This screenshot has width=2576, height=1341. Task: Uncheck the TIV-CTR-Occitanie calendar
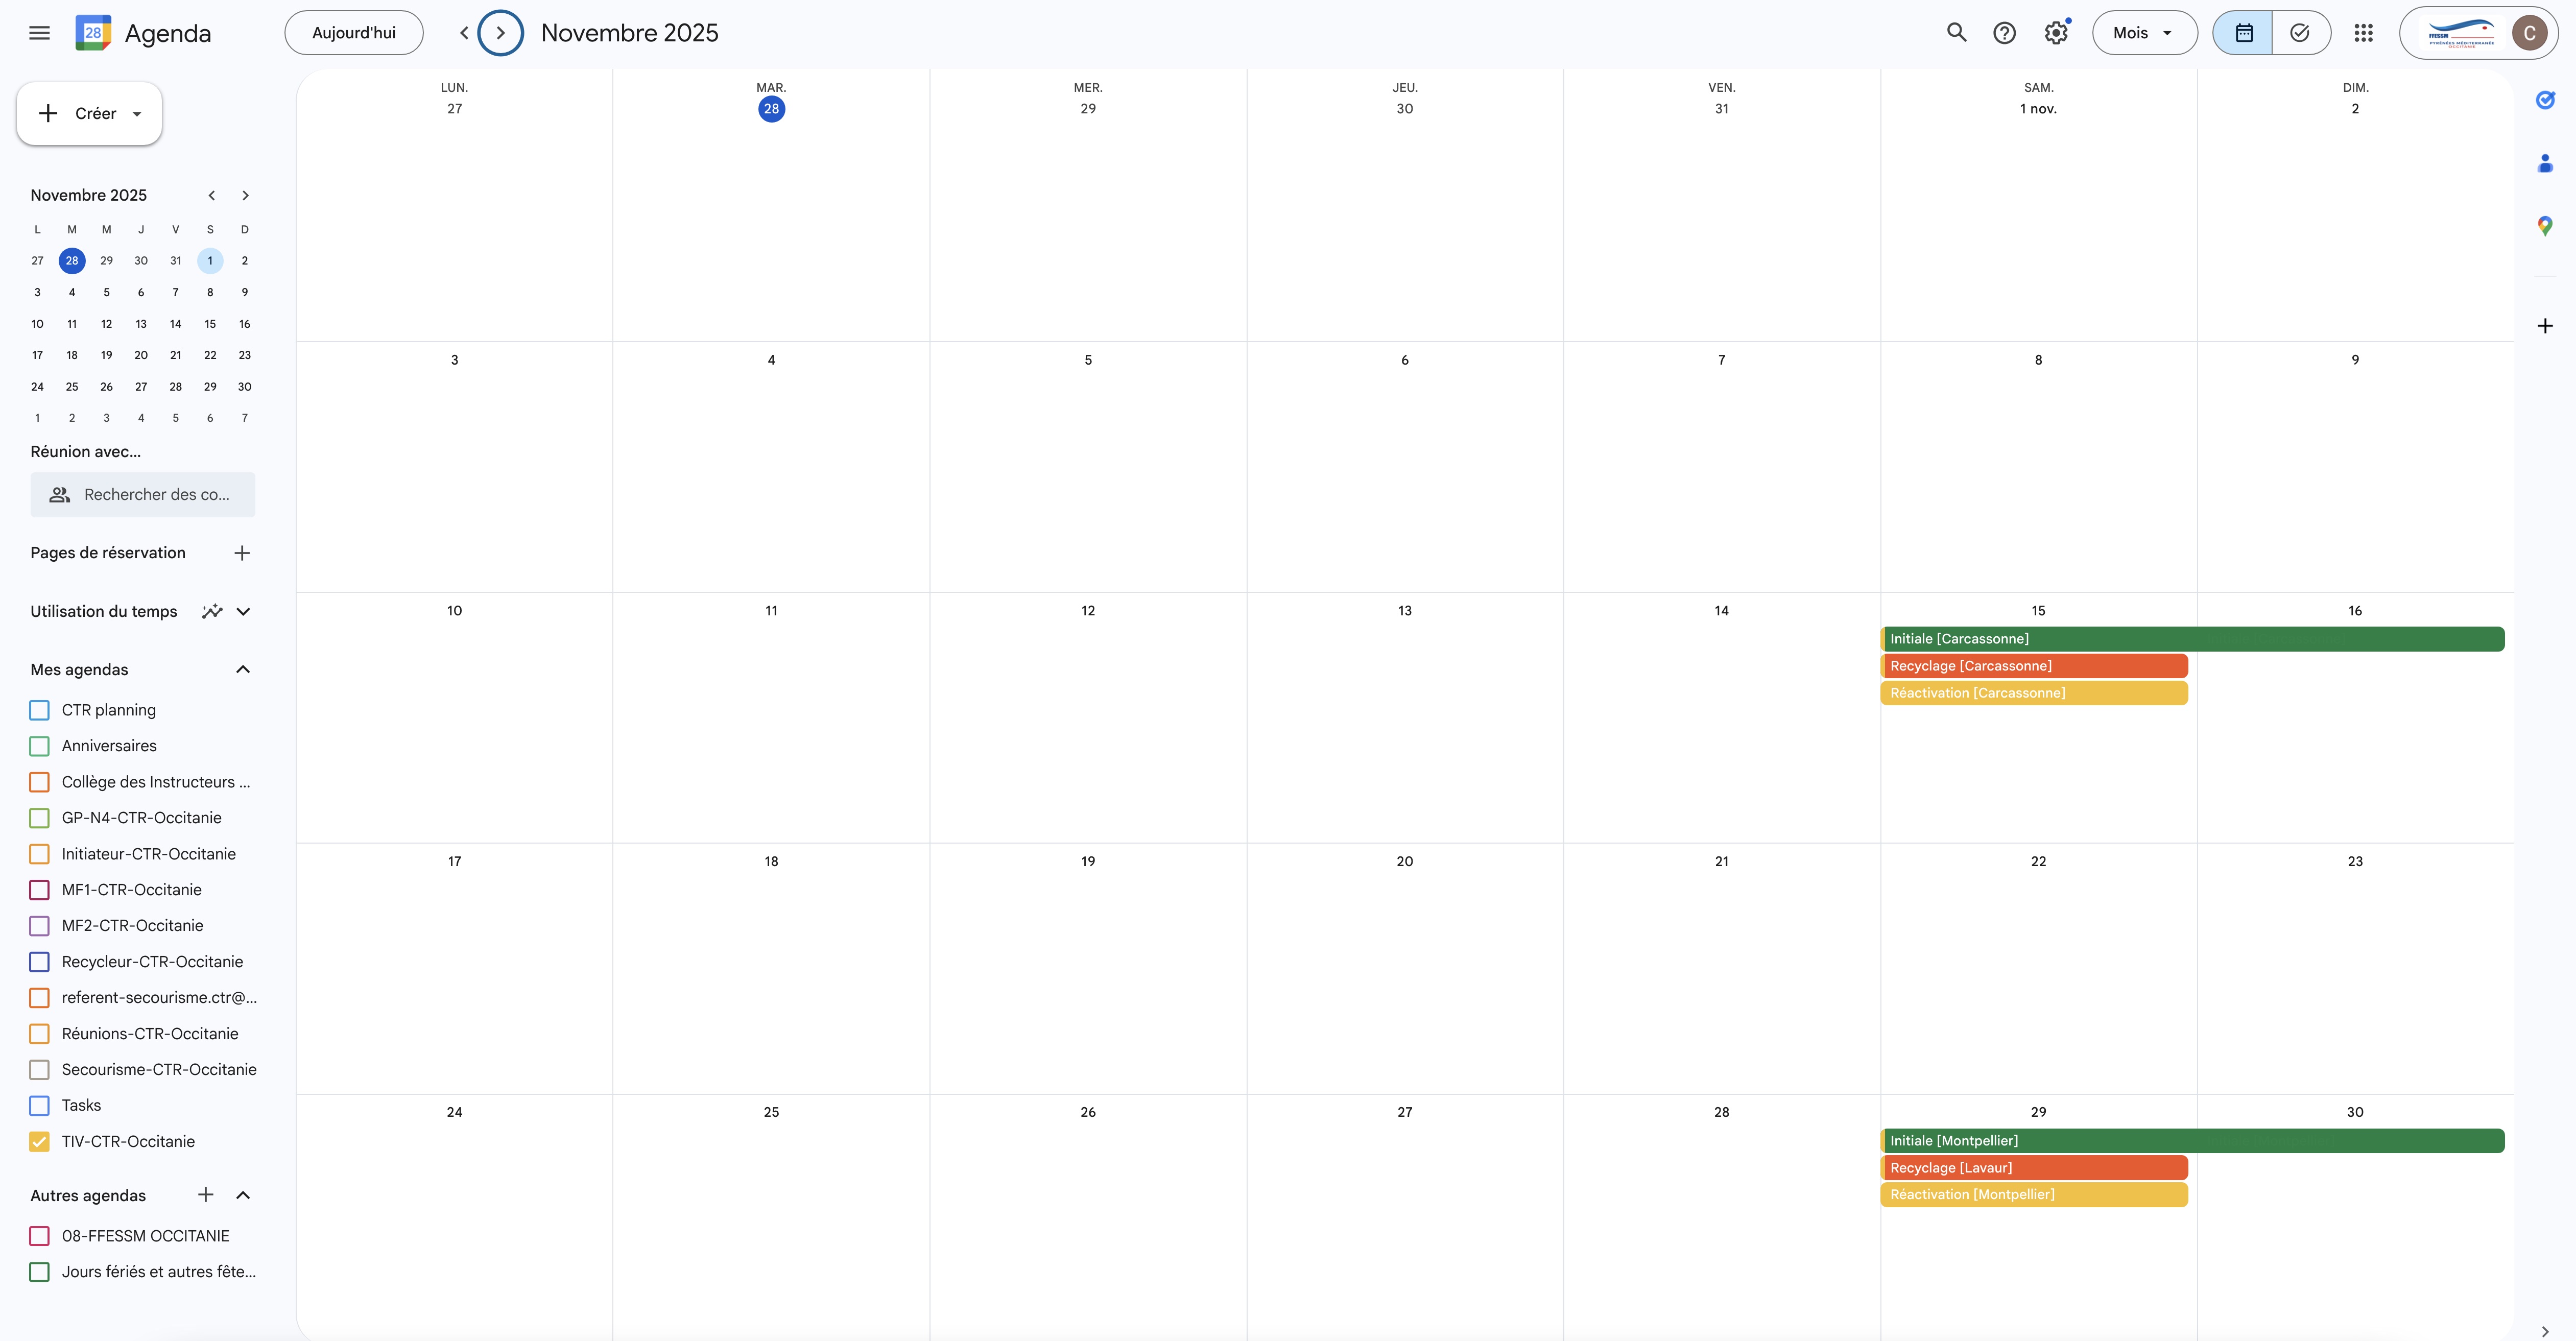point(40,1141)
